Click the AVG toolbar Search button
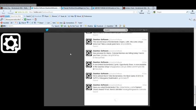Viewport: 196px width, 110px height. pyautogui.click(x=55, y=26)
